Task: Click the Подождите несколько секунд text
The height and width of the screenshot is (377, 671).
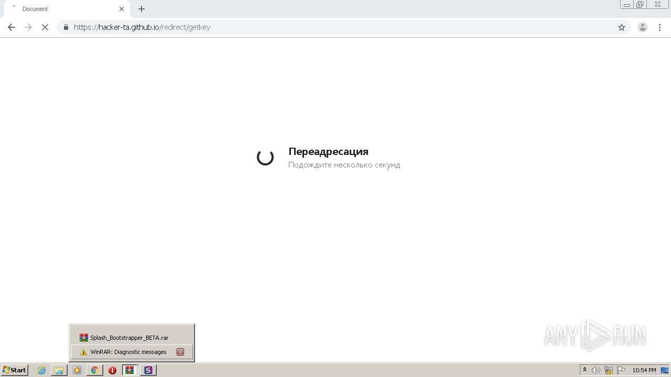Action: [344, 165]
